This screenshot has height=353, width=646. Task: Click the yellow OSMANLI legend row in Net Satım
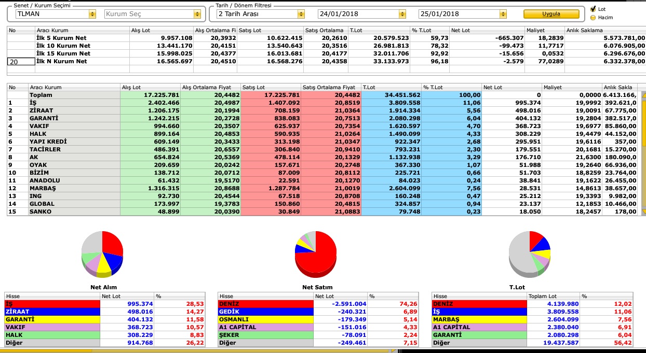click(x=318, y=319)
